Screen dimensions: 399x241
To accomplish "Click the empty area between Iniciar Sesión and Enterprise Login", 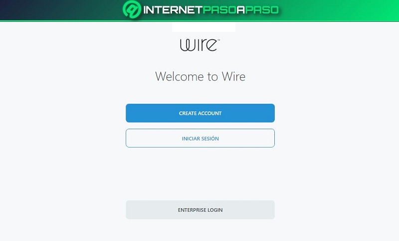I will 200,174.
